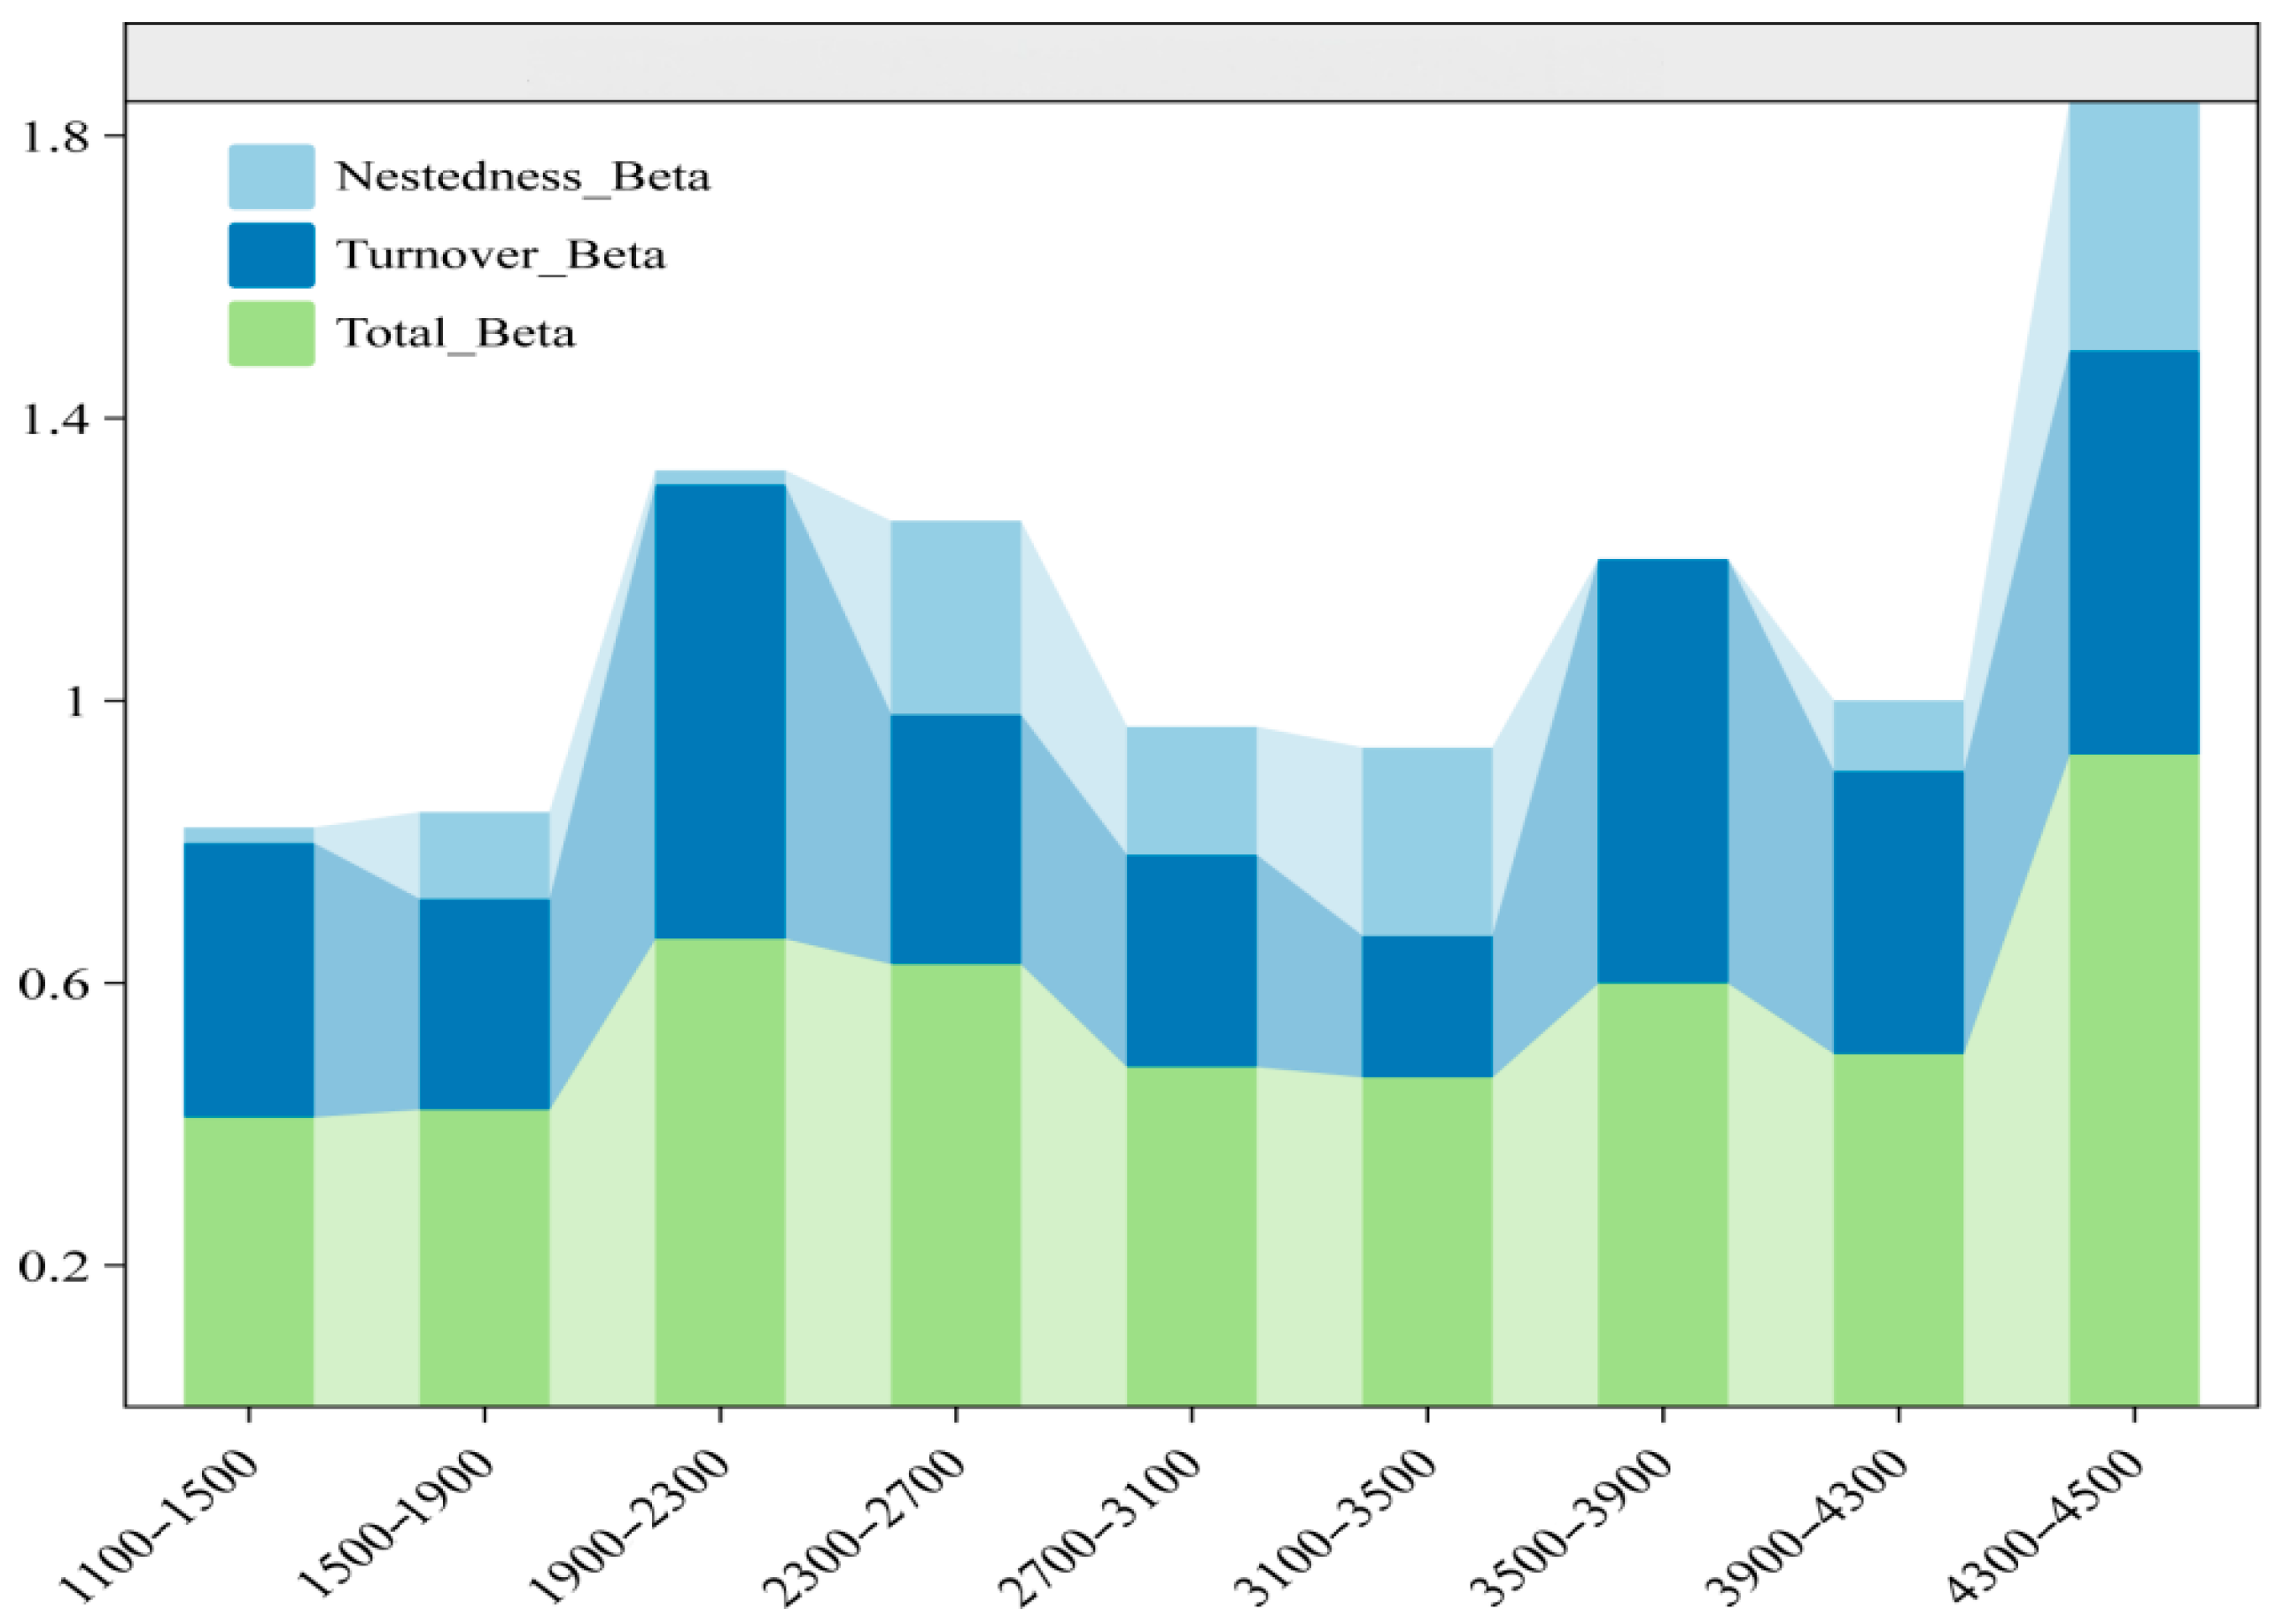Select the 'Nestedness_Beta' legend label

pyautogui.click(x=523, y=177)
